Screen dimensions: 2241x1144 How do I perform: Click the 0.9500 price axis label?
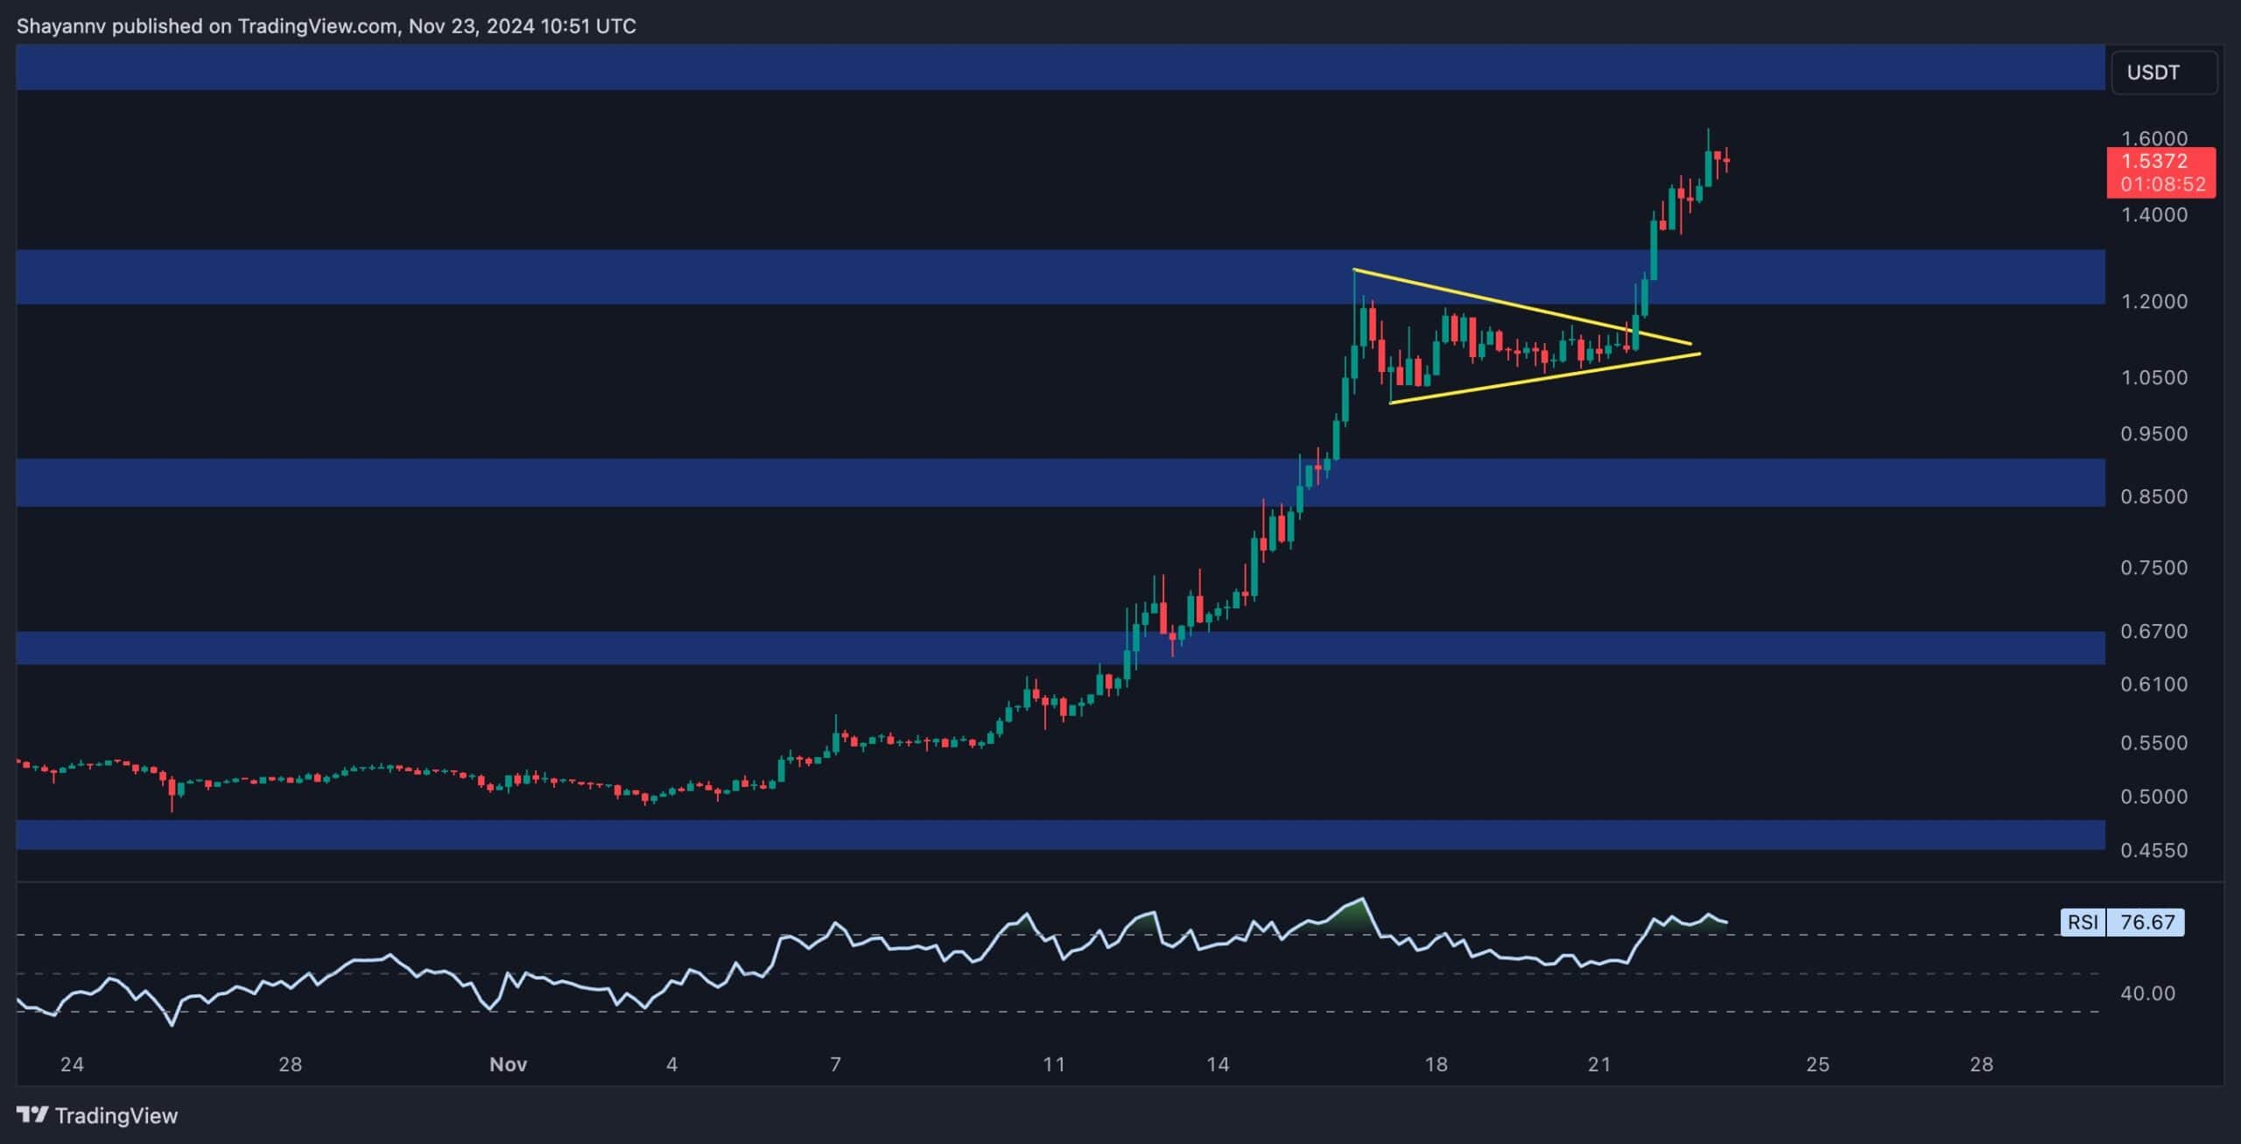coord(2153,434)
